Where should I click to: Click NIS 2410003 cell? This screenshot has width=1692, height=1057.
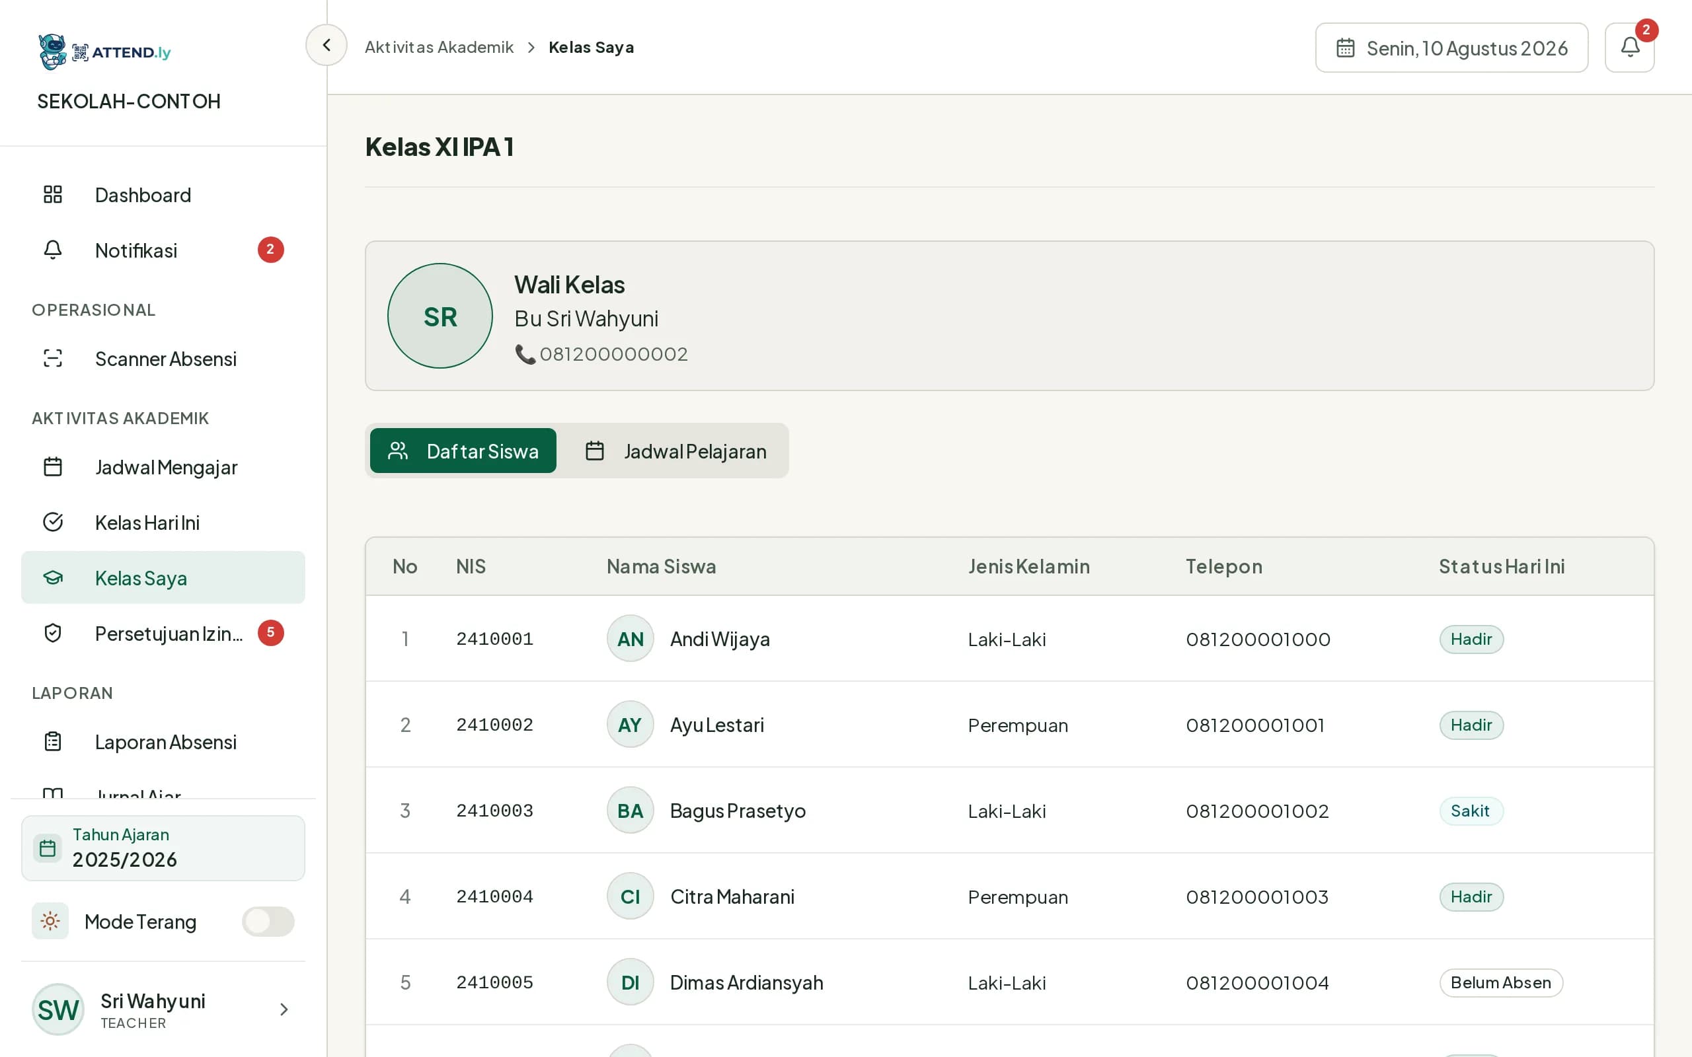click(x=494, y=810)
